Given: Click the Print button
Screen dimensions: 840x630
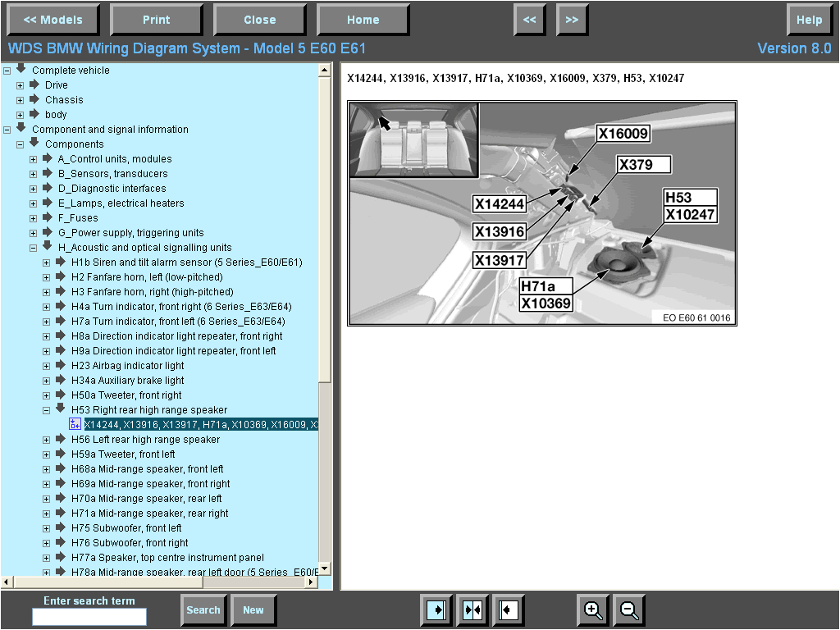Looking at the screenshot, I should pos(156,20).
